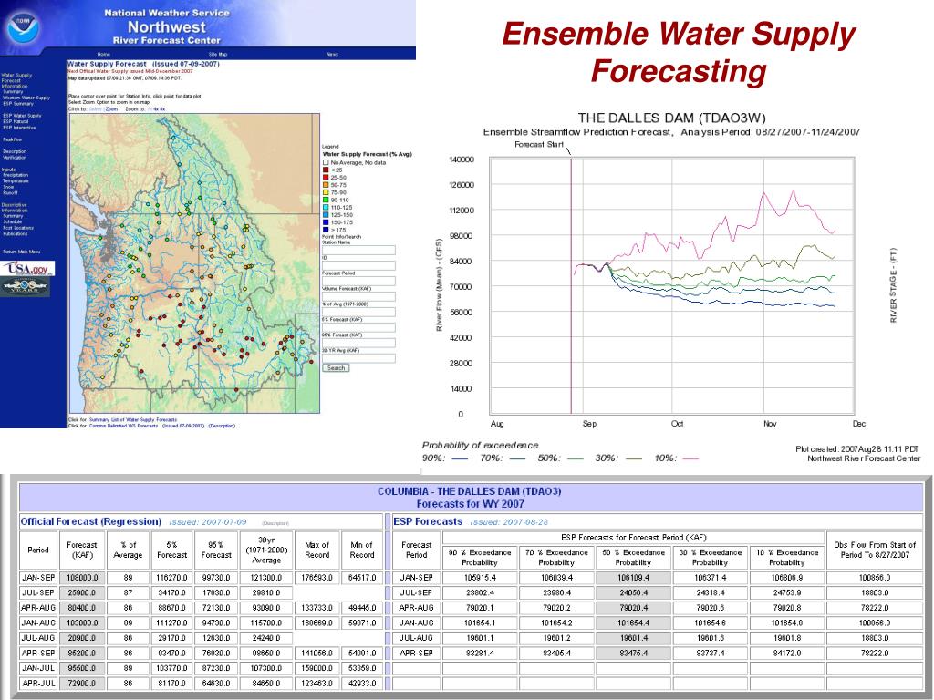Image resolution: width=934 pixels, height=700 pixels.
Task: Select ESP Natural sidebar link
Action: [x=16, y=121]
